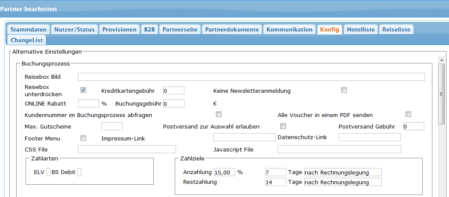The image size is (449, 197).
Task: Toggle the Footer Menu checkbox
Action: click(x=83, y=138)
